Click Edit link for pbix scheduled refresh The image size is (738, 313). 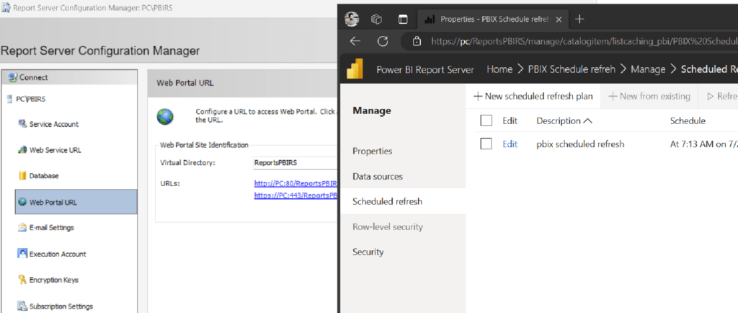(x=510, y=144)
